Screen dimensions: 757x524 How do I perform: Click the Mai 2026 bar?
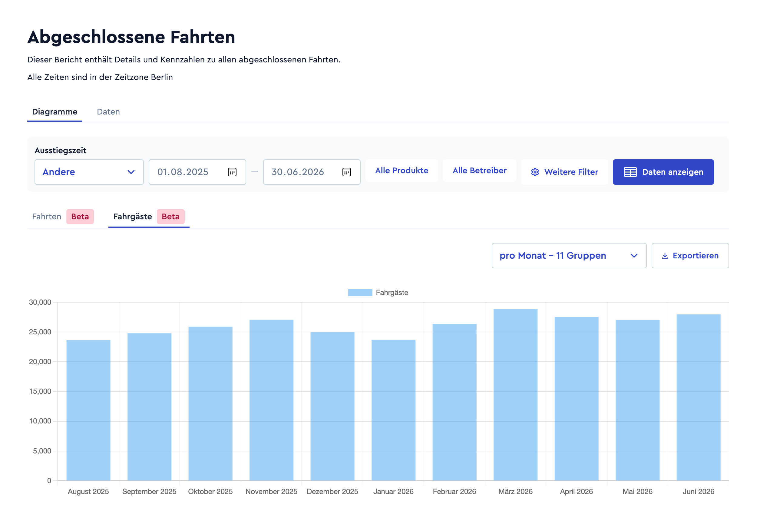coord(638,400)
